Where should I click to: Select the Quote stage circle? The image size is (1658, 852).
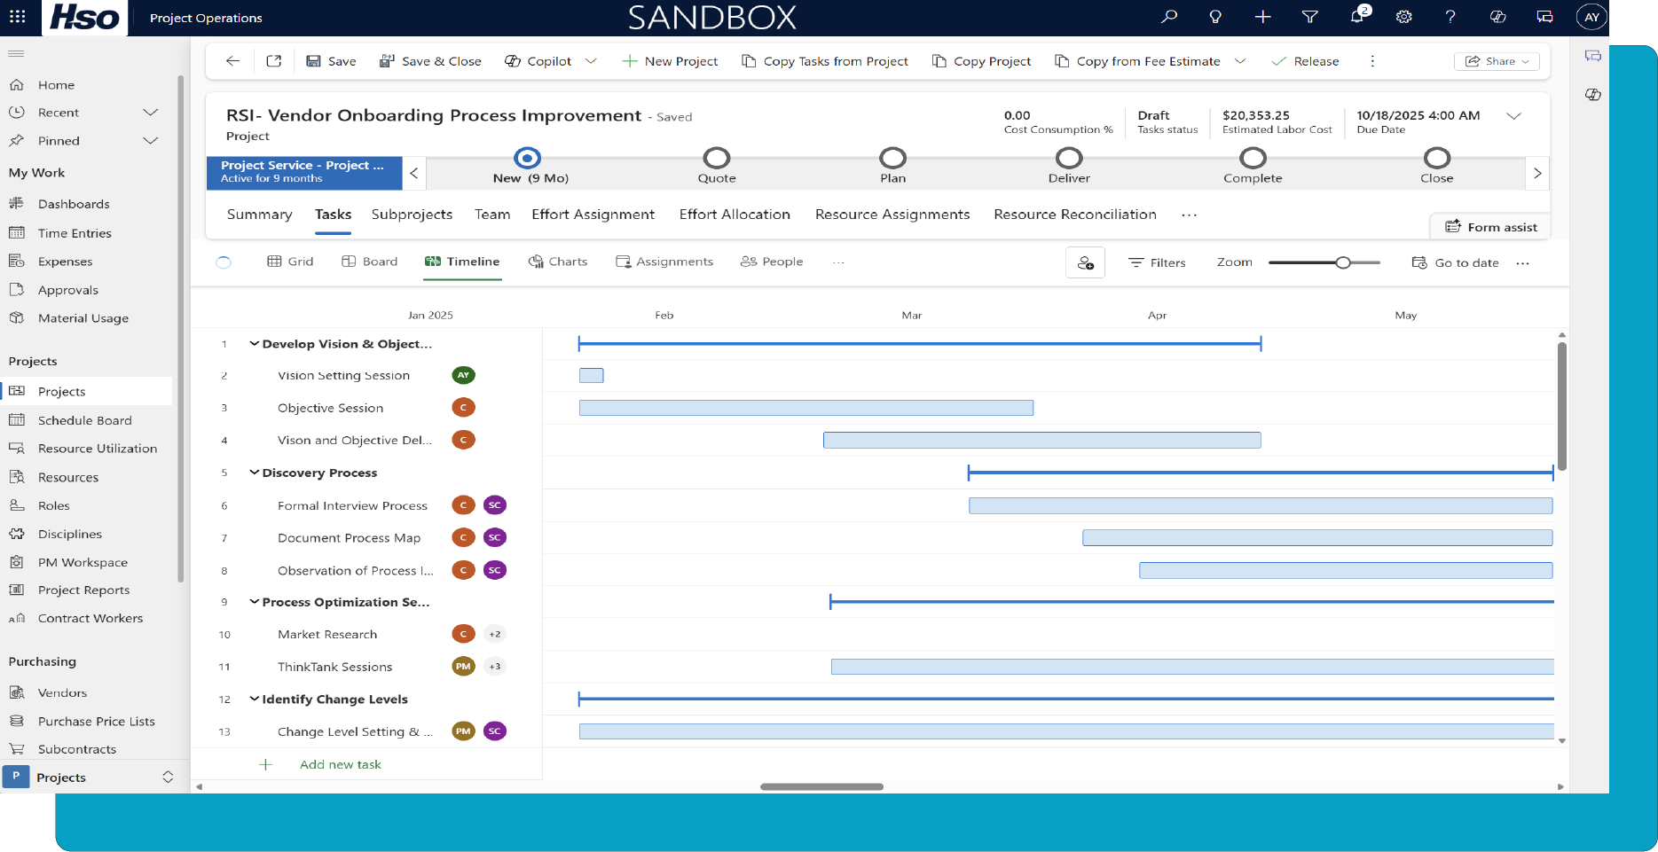coord(716,159)
